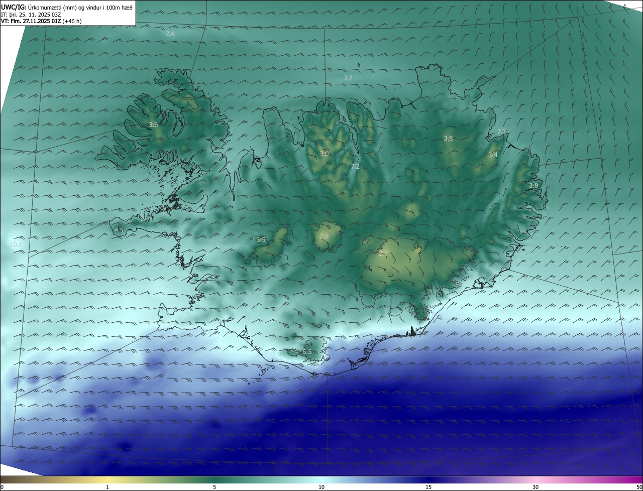Select the valid time 'VT: Fim. 27.11.2025 01Z'

pos(31,21)
